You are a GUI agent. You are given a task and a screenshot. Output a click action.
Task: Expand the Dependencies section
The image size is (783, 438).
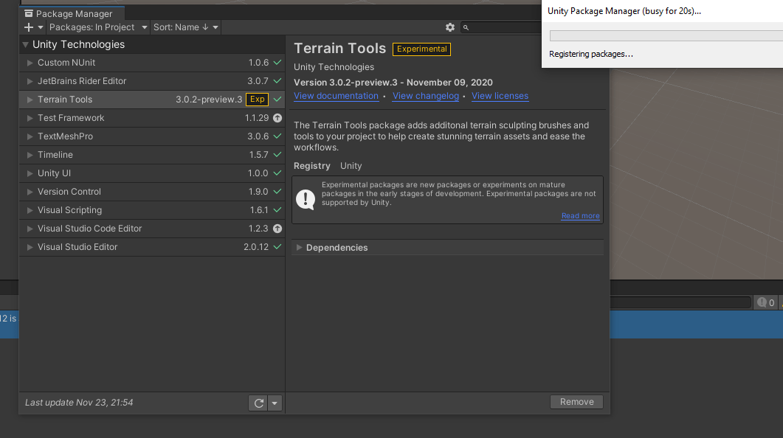coord(299,248)
